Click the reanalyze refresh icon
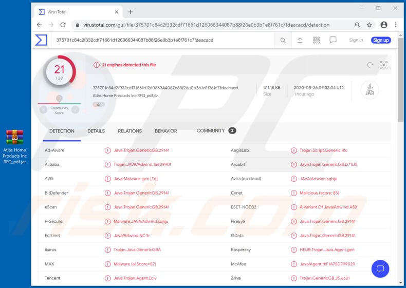 pos(370,65)
